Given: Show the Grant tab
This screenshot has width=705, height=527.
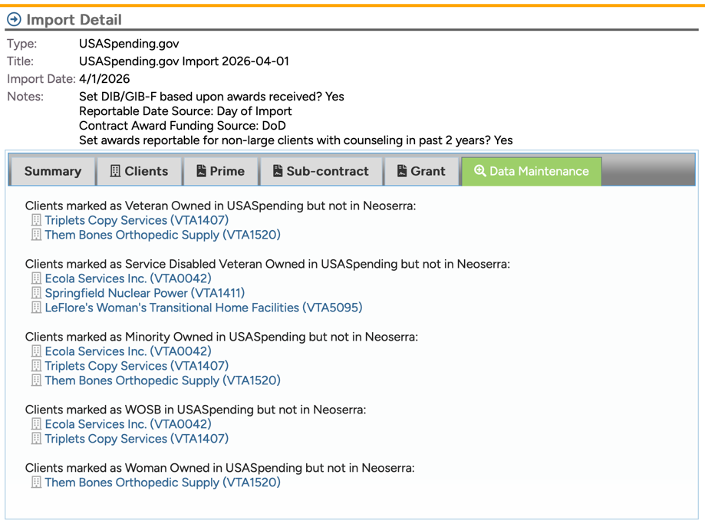Looking at the screenshot, I should coord(420,171).
